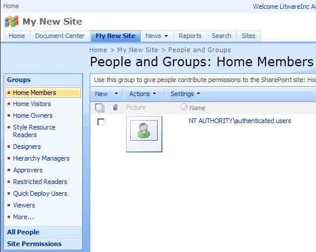Click the presence status icon beside Name
This screenshot has width=316, height=252.
184,107
